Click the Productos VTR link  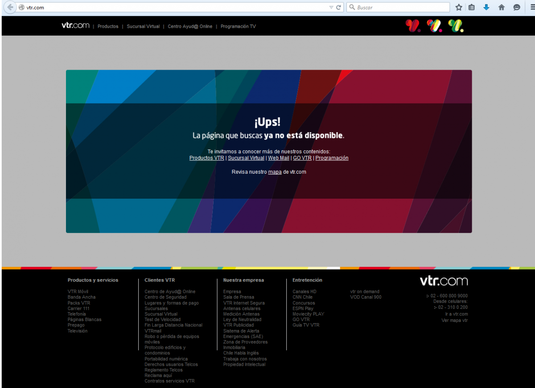207,158
